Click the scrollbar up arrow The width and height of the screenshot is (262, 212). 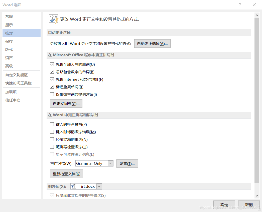click(257, 15)
